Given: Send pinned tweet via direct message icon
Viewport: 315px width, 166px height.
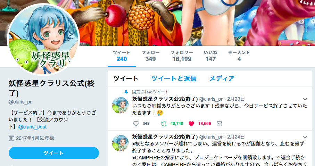Looking at the screenshot, I should click(x=219, y=124).
